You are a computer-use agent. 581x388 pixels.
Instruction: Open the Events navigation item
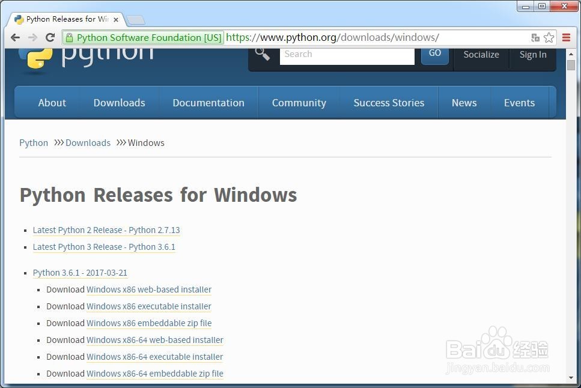[x=519, y=103]
